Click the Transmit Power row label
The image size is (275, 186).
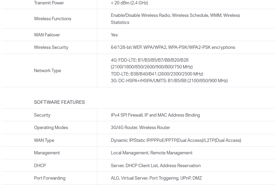(x=49, y=3)
